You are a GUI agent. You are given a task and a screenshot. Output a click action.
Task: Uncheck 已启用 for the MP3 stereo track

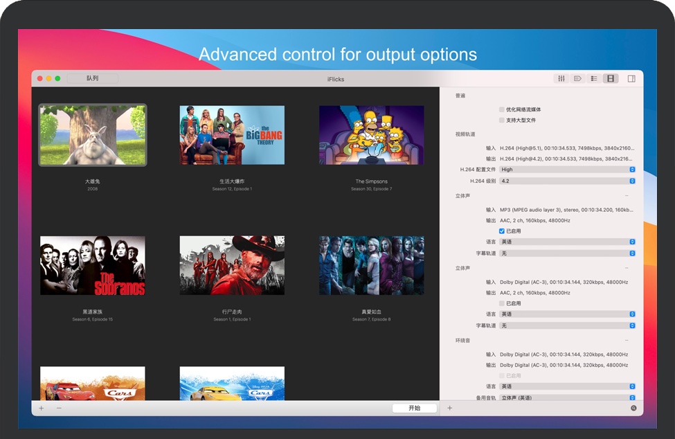click(x=502, y=231)
